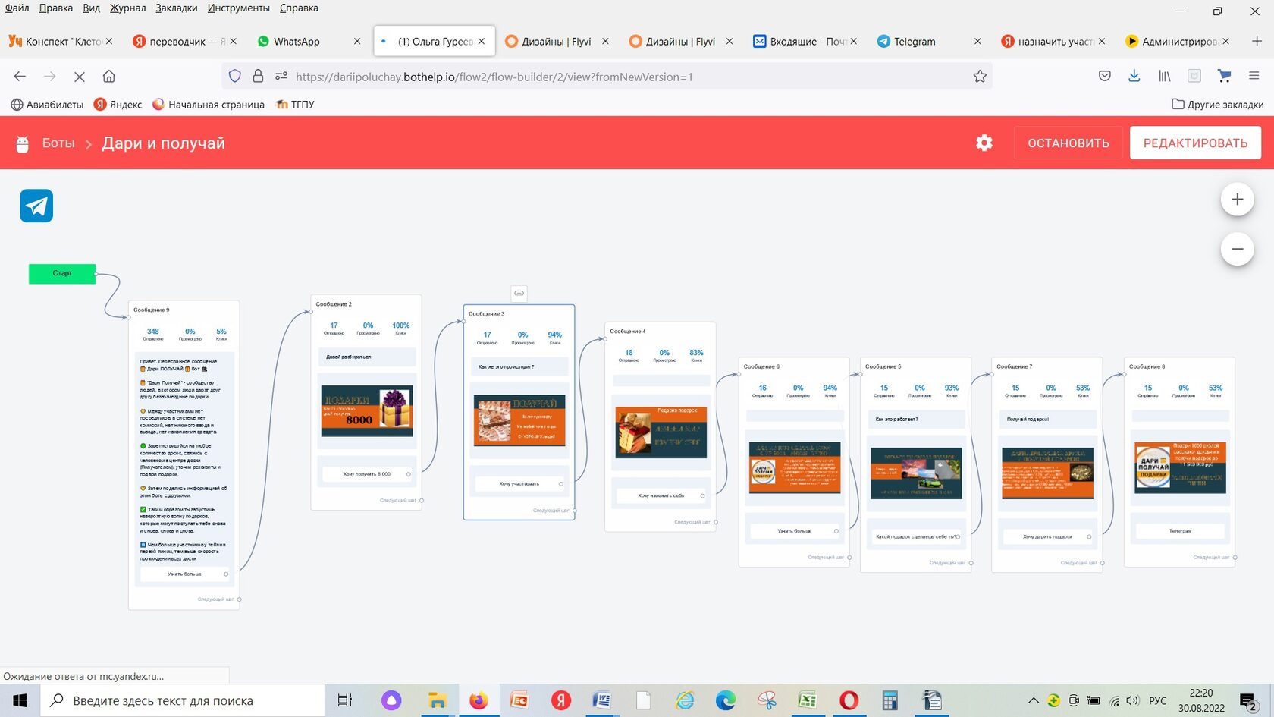Open the Закладки menu
Screen dimensions: 1274x717
coord(176,8)
